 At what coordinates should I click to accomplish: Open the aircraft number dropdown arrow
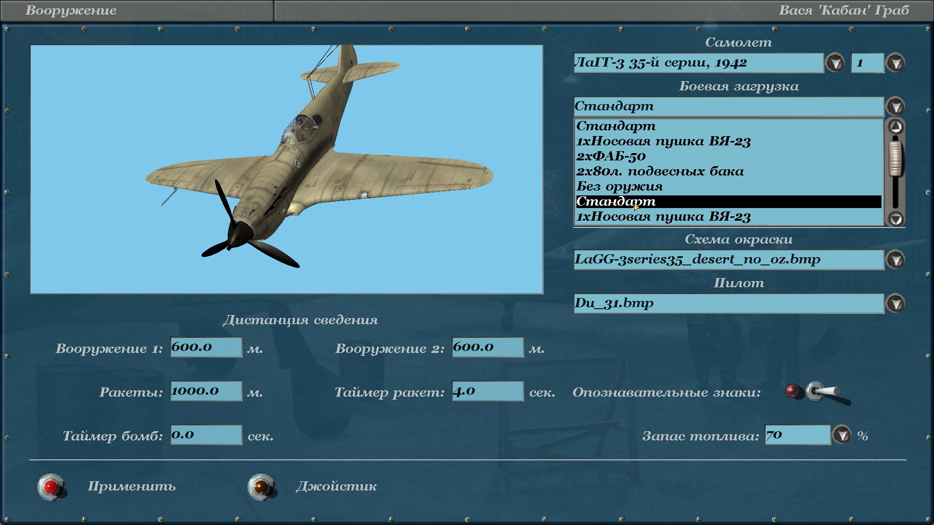click(x=896, y=63)
